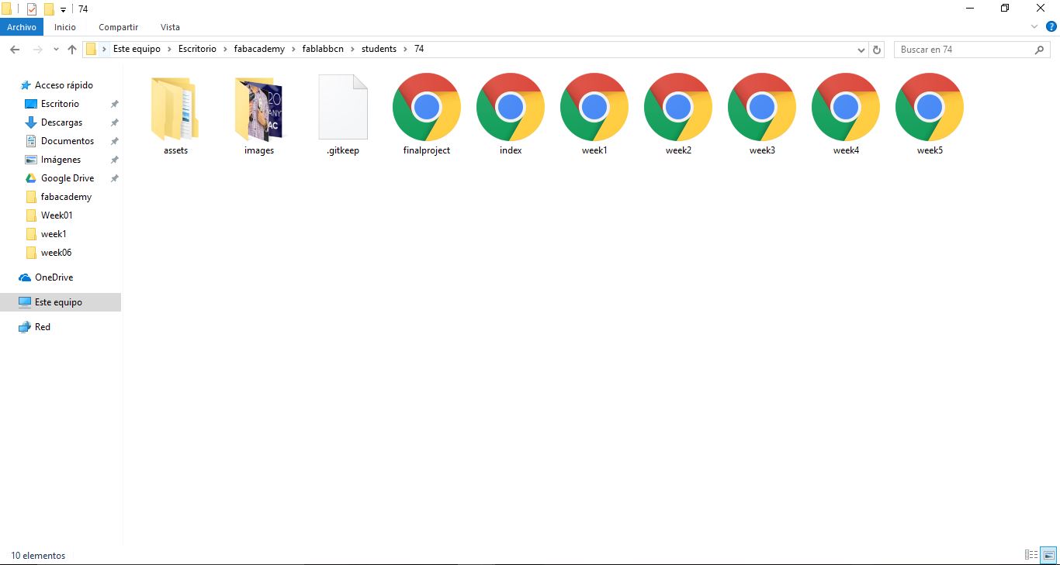
Task: Select the index Chrome file icon
Action: [511, 107]
